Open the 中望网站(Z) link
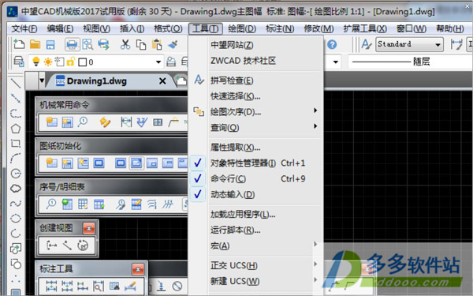The width and height of the screenshot is (473, 296). tap(232, 45)
